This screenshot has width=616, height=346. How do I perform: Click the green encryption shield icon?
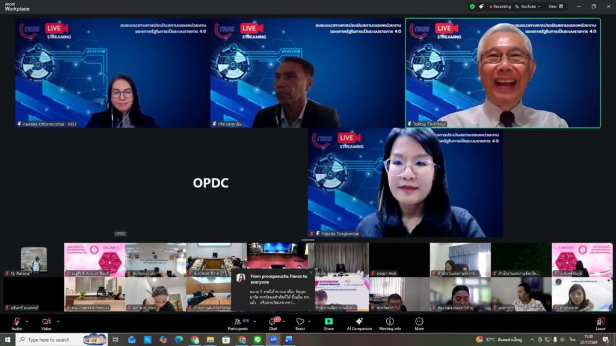click(x=472, y=7)
